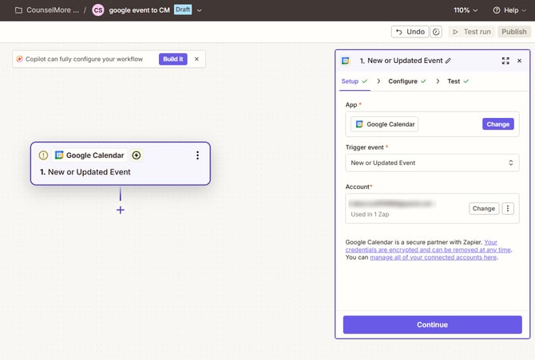
Task: Rename step with the pencil icon
Action: tap(448, 61)
